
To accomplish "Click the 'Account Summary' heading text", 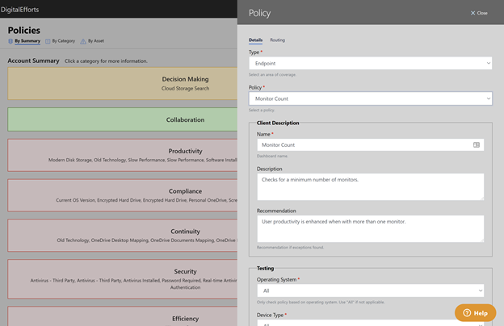I will click(33, 61).
